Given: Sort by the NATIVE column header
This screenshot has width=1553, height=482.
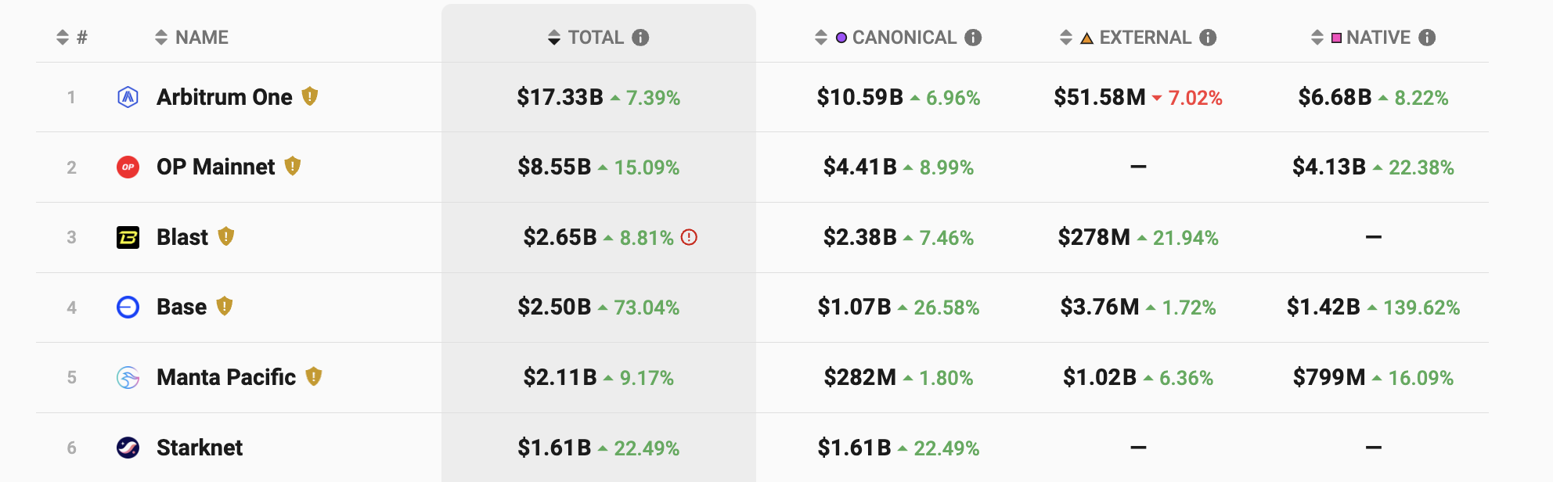Looking at the screenshot, I should point(1378,38).
